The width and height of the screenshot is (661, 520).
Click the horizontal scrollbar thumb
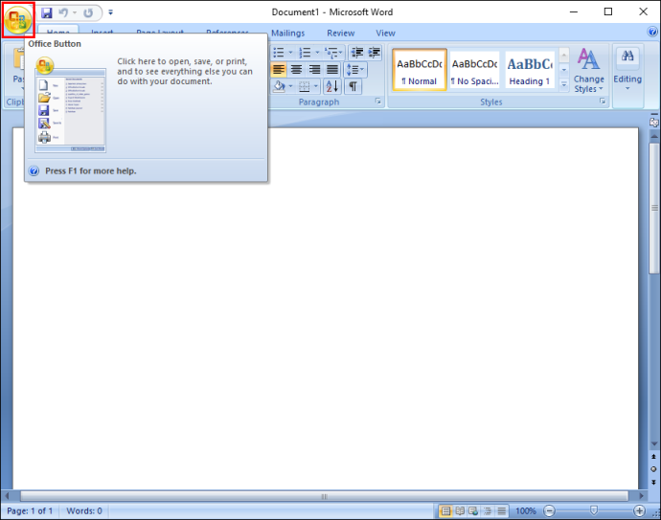(324, 496)
